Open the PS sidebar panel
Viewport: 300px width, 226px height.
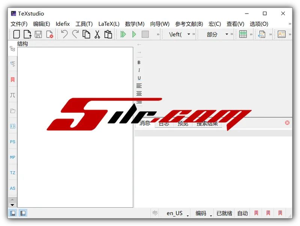13,142
